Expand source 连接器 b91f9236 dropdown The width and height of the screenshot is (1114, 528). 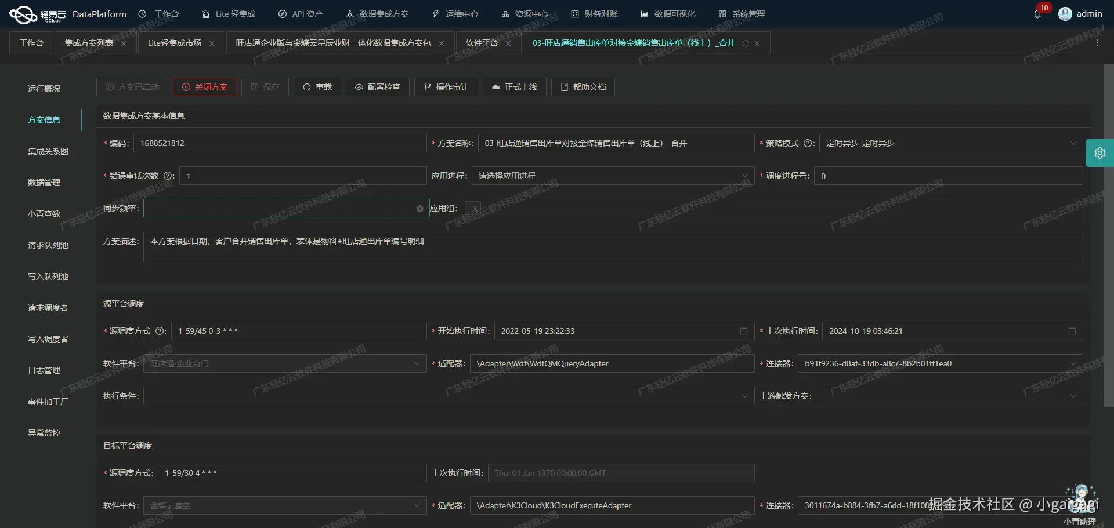click(x=941, y=363)
